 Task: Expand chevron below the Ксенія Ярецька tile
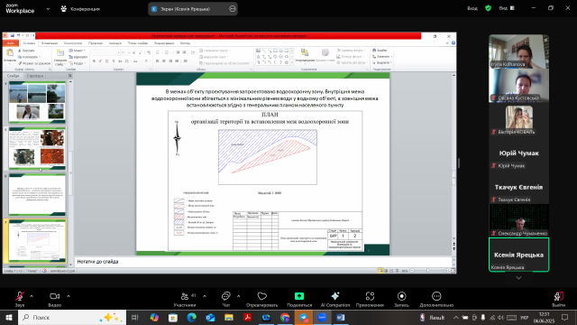click(518, 278)
